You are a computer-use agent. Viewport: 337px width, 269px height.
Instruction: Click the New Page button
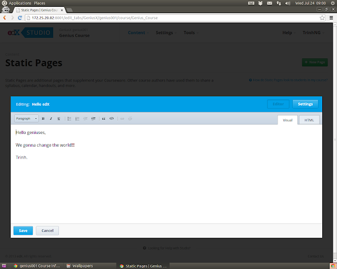pyautogui.click(x=315, y=62)
